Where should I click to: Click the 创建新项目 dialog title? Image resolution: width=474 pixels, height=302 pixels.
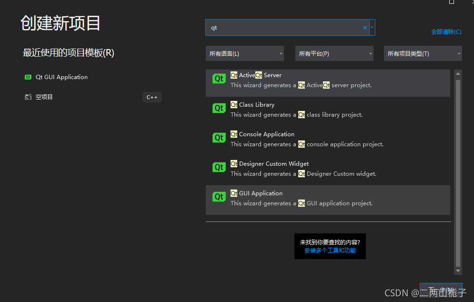pyautogui.click(x=60, y=23)
